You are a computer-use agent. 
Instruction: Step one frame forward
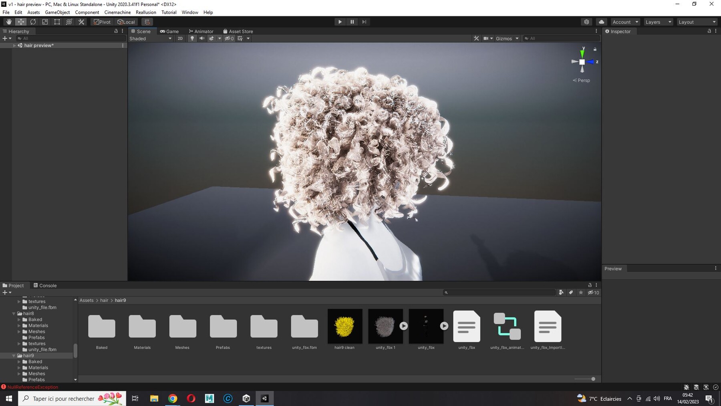point(364,22)
